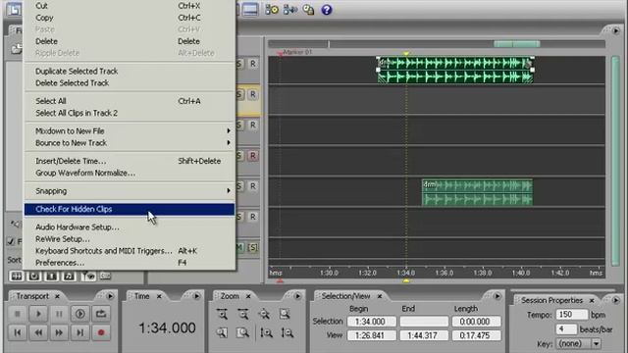Click the green horizontal scroll bar thumb

point(517,43)
